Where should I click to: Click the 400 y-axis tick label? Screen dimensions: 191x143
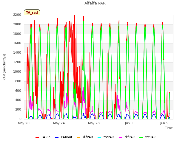(x=18, y=100)
